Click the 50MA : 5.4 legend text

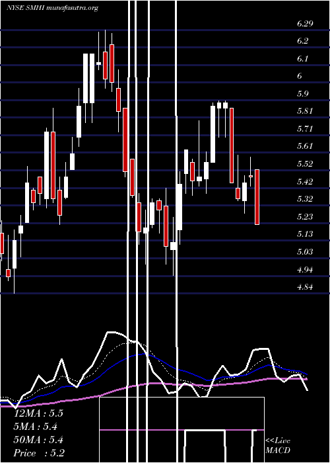click(38, 440)
